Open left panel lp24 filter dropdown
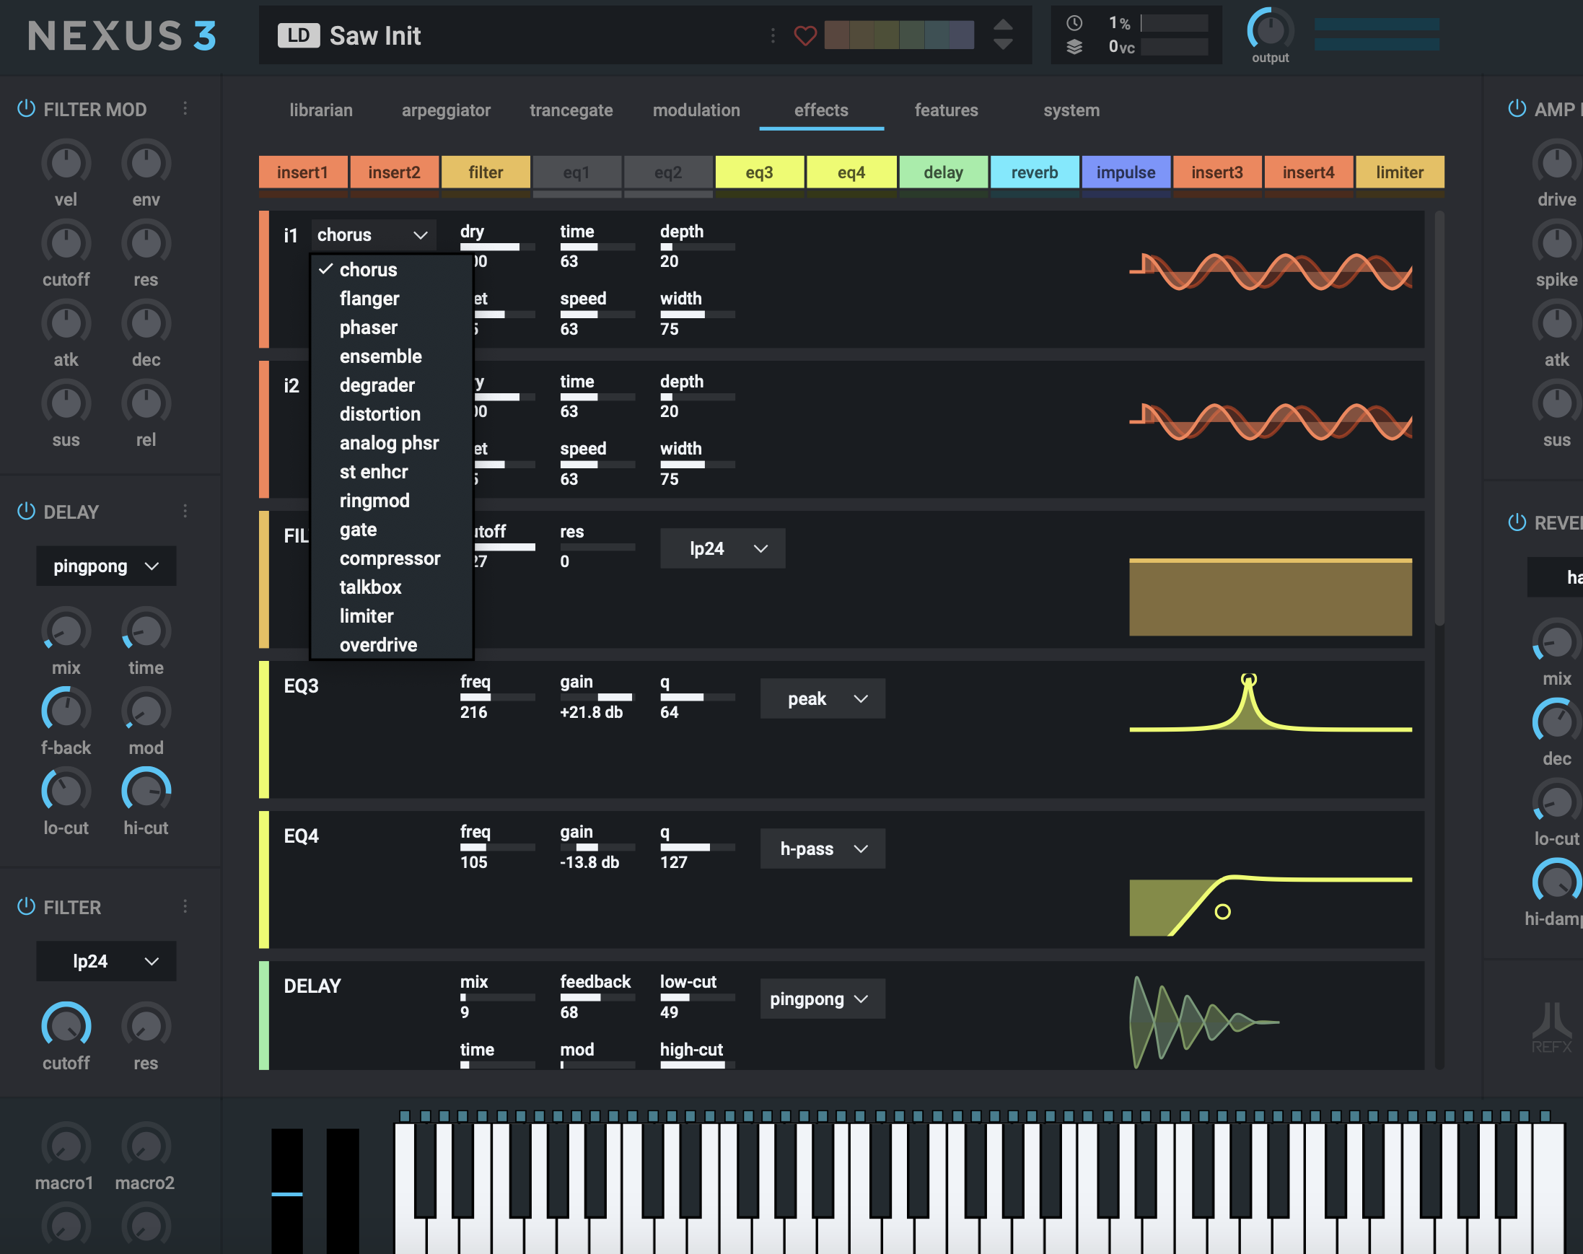The image size is (1583, 1254). [x=106, y=961]
